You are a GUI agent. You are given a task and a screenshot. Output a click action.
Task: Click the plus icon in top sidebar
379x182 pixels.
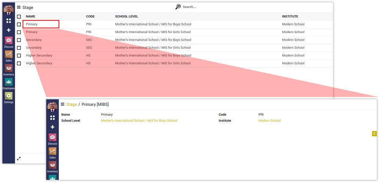pyautogui.click(x=9, y=30)
